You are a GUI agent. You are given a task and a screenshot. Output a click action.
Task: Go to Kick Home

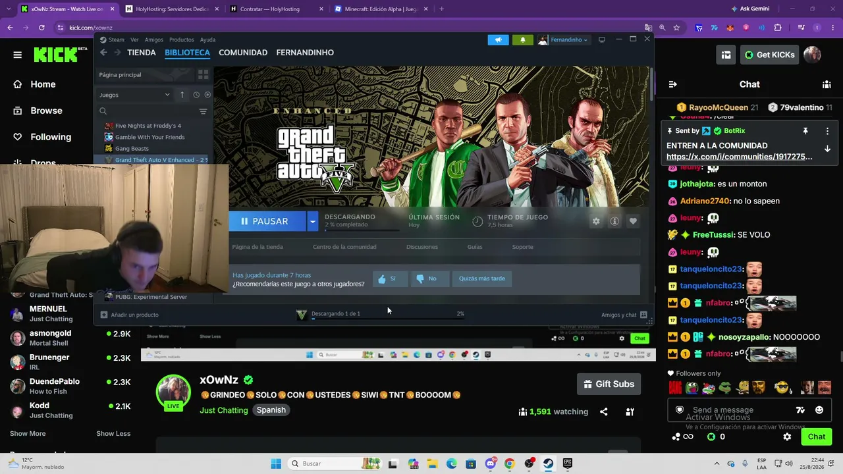click(43, 84)
